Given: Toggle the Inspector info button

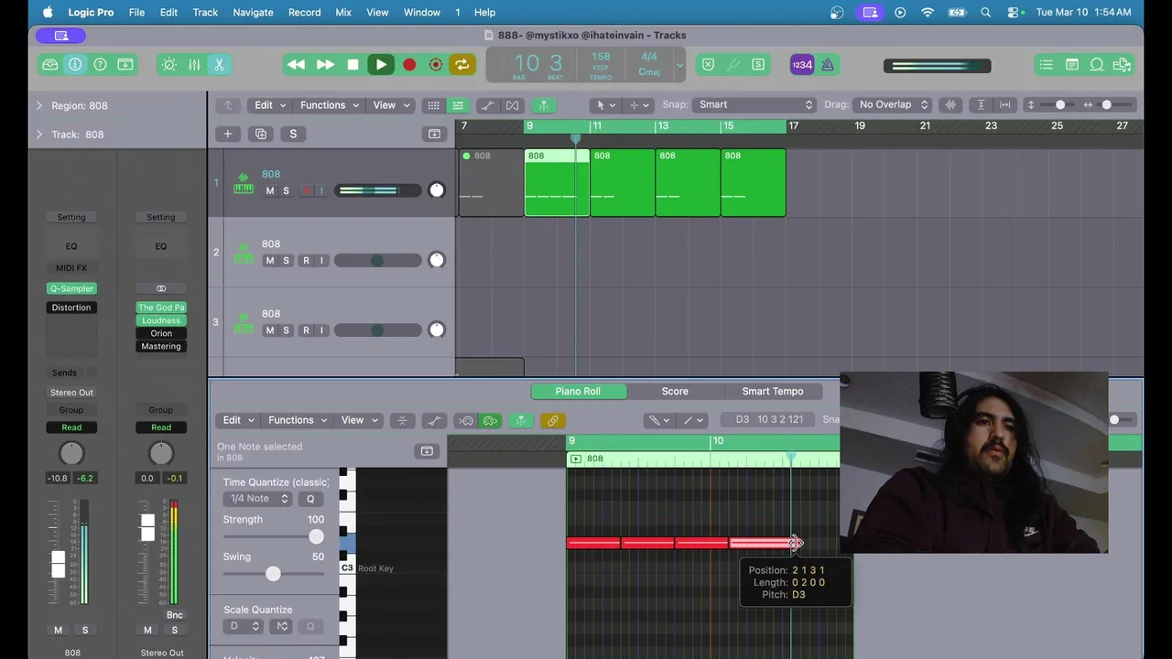Looking at the screenshot, I should [75, 65].
